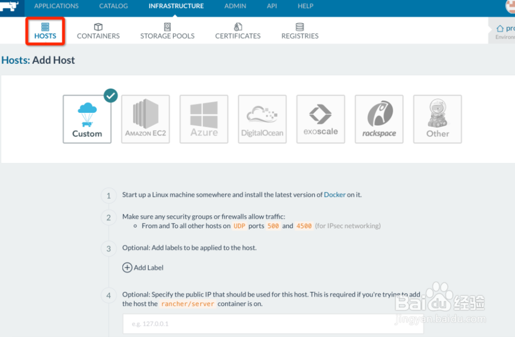Viewport: 515px width, 337px height.
Task: Switch to the Hosts tab
Action: click(45, 31)
